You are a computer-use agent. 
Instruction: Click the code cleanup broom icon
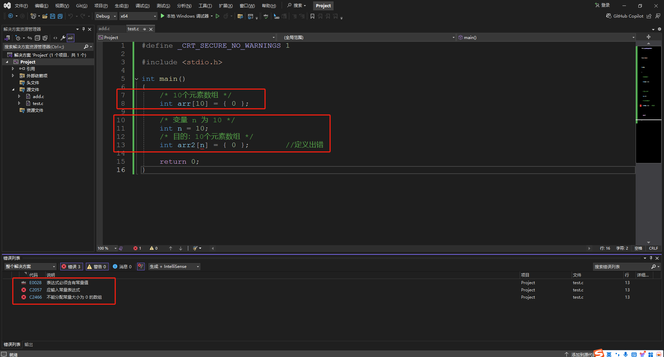click(x=195, y=248)
